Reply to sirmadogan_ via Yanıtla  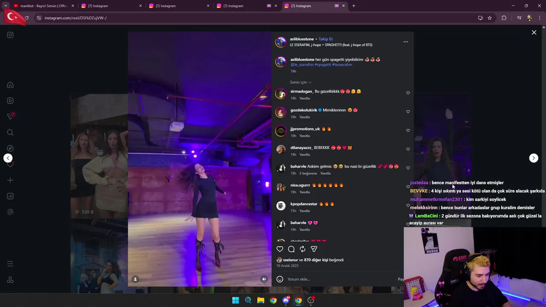(x=305, y=98)
